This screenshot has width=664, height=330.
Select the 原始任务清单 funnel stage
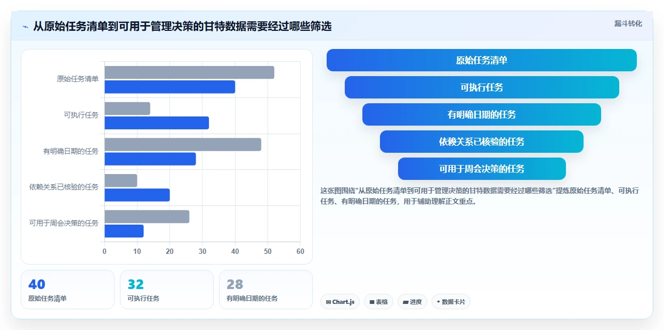tap(482, 60)
